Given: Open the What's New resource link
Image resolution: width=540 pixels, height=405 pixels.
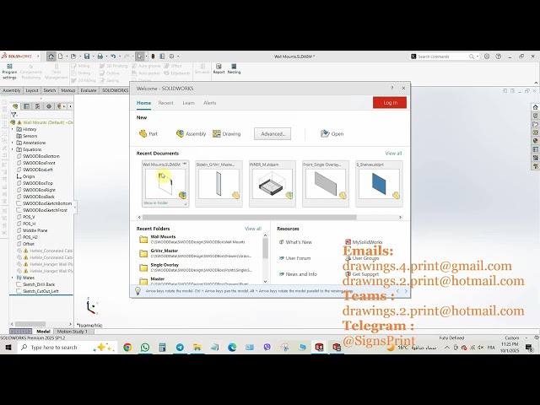Looking at the screenshot, I should (x=295, y=242).
